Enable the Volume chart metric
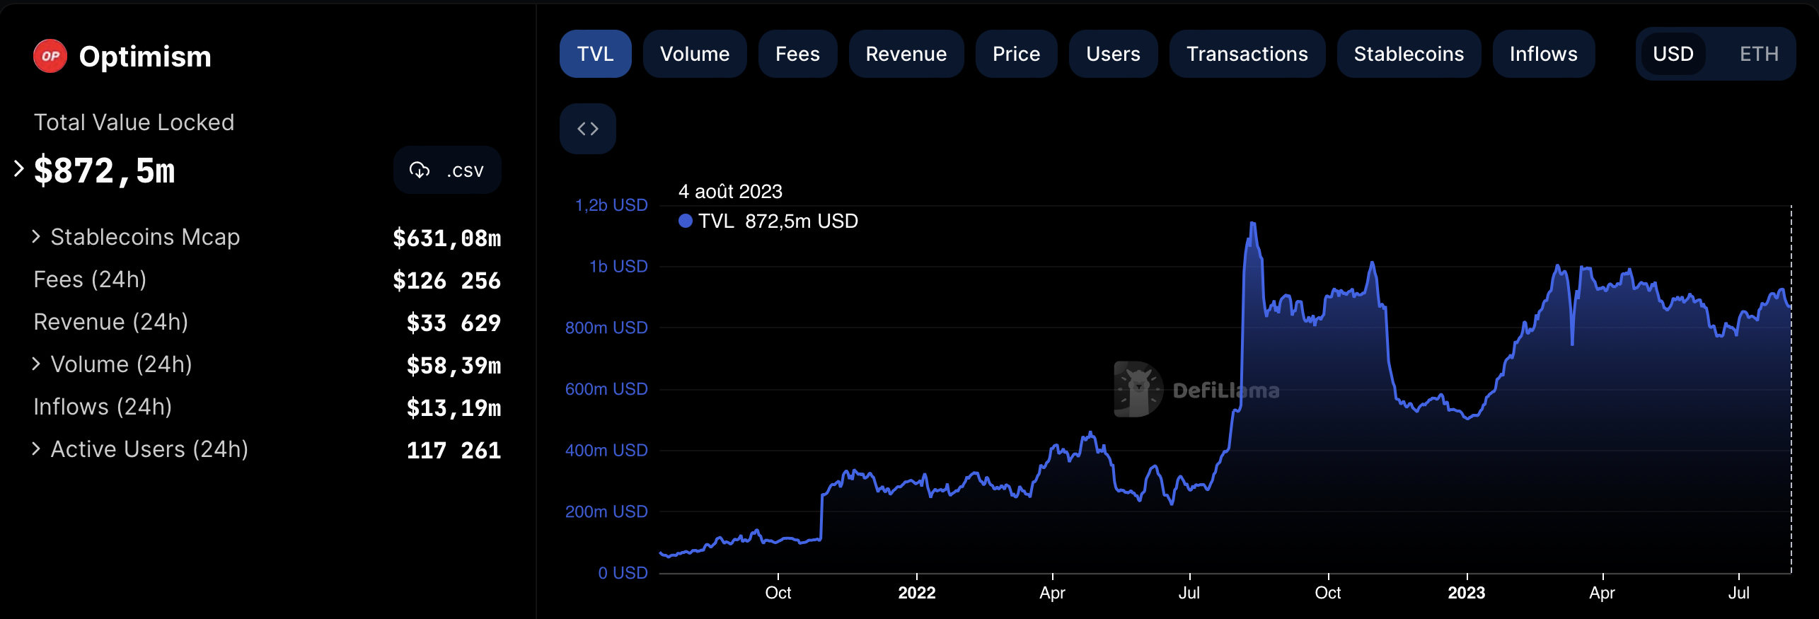Viewport: 1819px width, 619px height. coord(694,54)
